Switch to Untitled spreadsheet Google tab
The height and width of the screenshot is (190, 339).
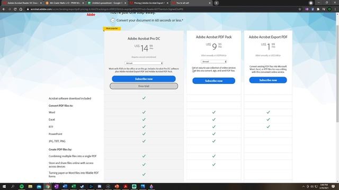point(107,3)
